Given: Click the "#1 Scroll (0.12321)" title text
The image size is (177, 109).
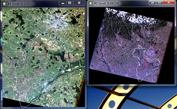Looking at the screenshot, I should [20, 4].
